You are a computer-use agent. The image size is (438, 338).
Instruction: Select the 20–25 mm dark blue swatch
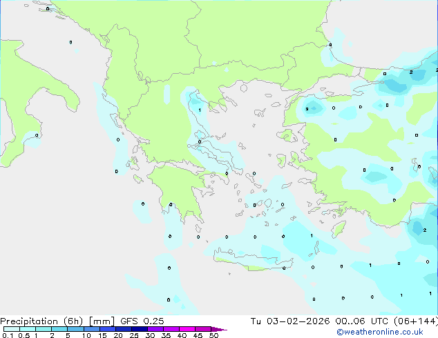(123, 329)
